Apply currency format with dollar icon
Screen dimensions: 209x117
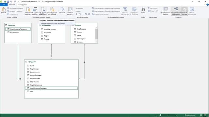pyautogui.click(x=76, y=14)
